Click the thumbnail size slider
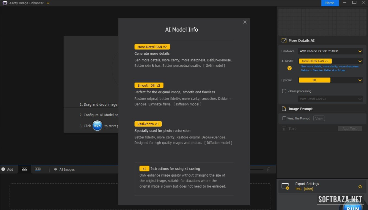This screenshot has width=368, height=210. [x=257, y=169]
